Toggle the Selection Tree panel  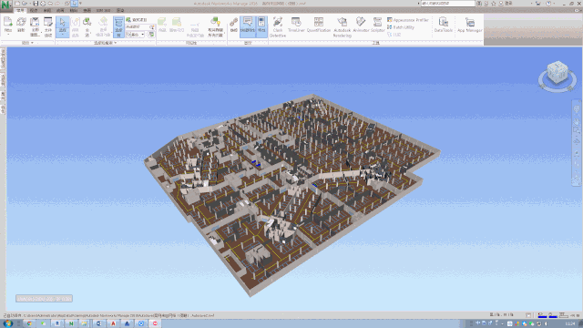pyautogui.click(x=118, y=26)
